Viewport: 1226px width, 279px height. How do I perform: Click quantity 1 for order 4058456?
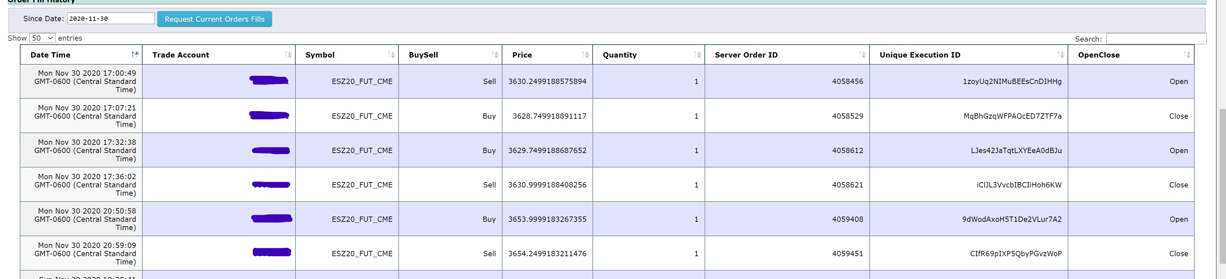[x=696, y=81]
